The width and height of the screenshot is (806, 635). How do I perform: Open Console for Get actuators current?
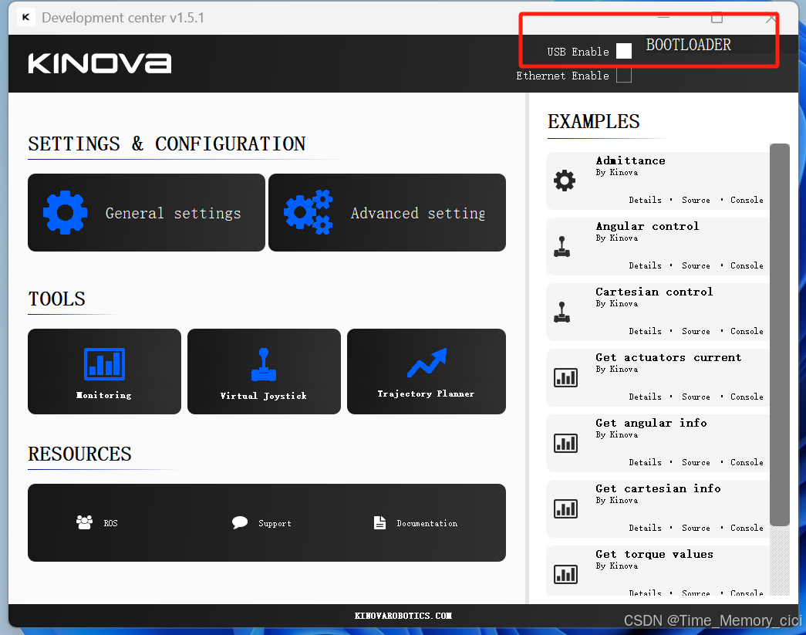(747, 397)
